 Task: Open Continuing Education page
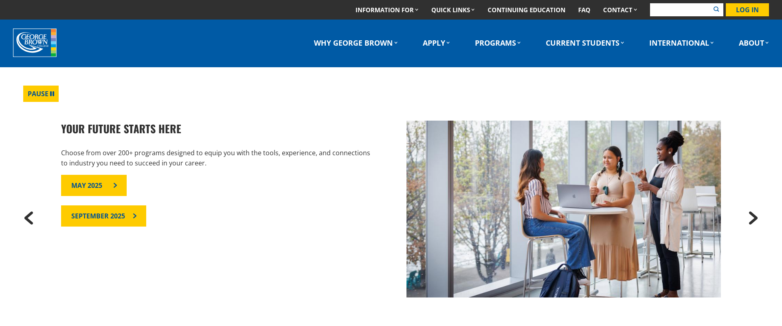pyautogui.click(x=526, y=10)
